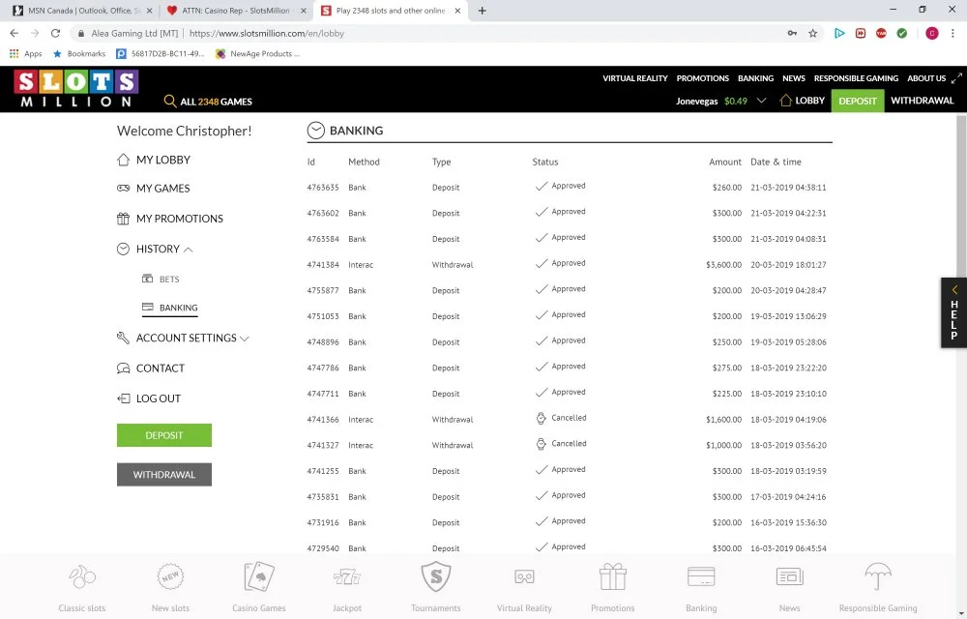Open Tournaments shield icon in bottom bar

(436, 577)
